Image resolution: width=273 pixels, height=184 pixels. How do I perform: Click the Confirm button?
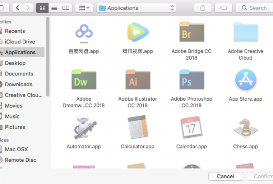point(260,176)
